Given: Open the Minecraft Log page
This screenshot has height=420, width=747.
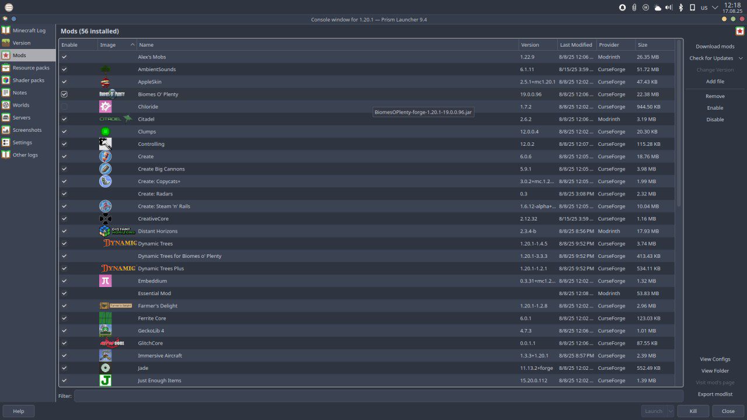Looking at the screenshot, I should 28,30.
